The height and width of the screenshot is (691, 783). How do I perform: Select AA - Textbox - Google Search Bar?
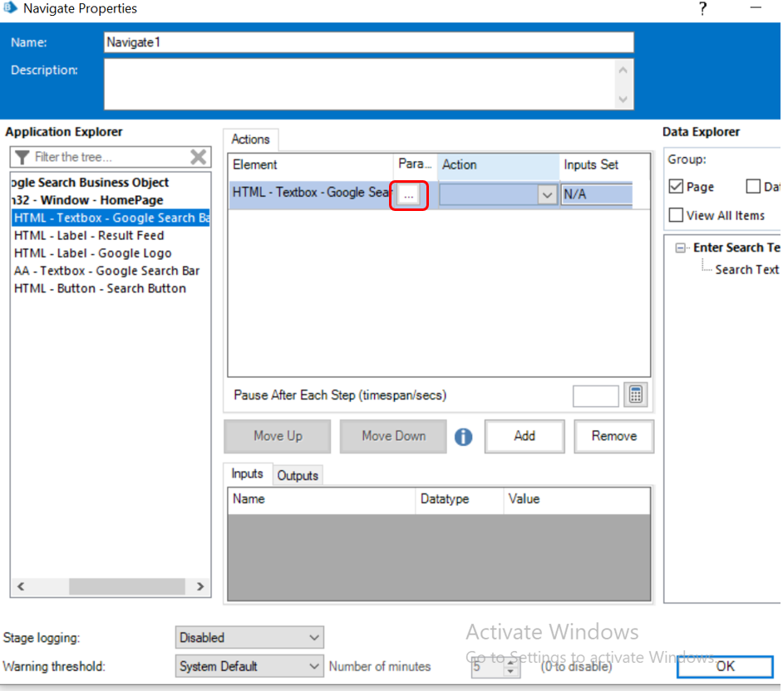click(107, 271)
